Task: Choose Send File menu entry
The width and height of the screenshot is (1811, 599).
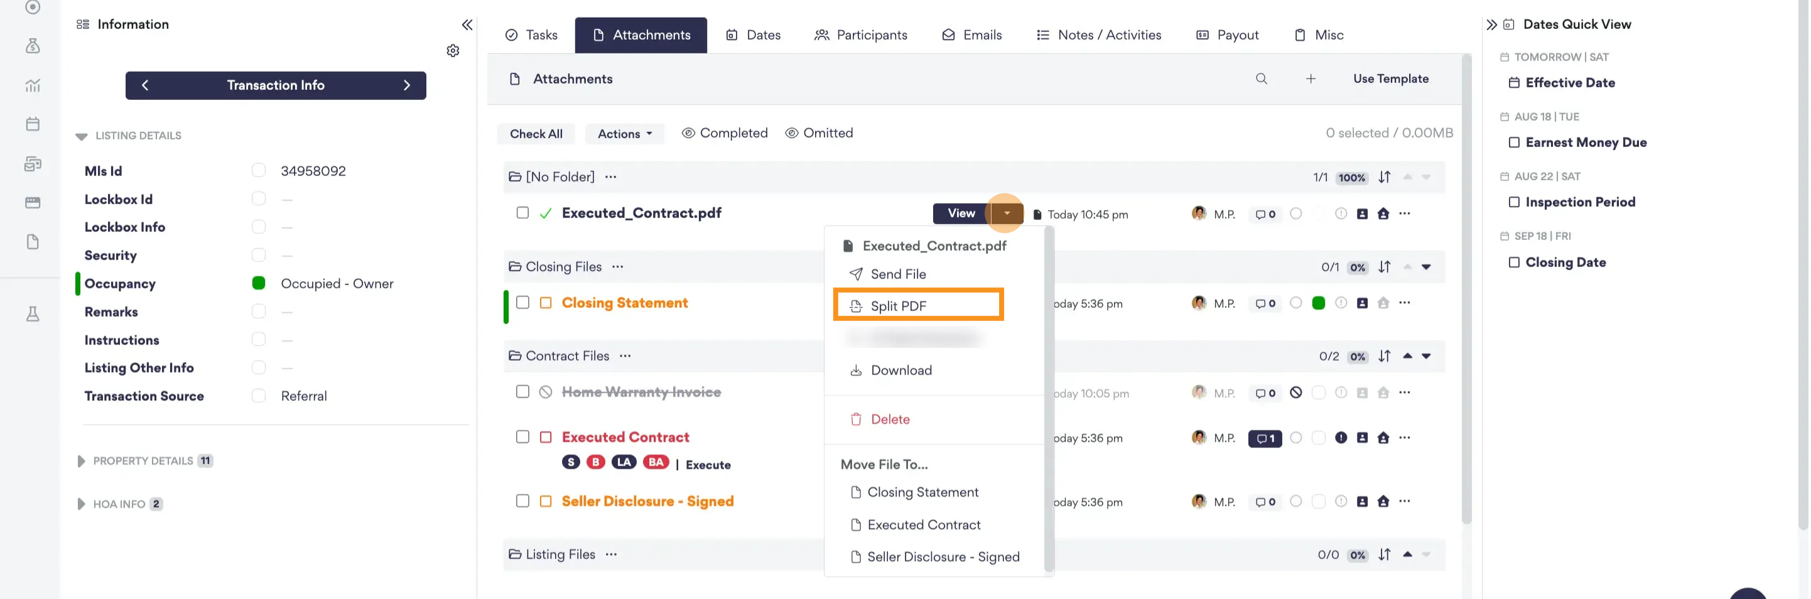Action: pos(887,274)
